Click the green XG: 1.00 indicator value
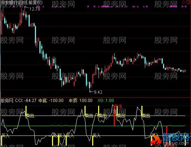The height and width of the screenshot is (147, 191). coord(105,101)
